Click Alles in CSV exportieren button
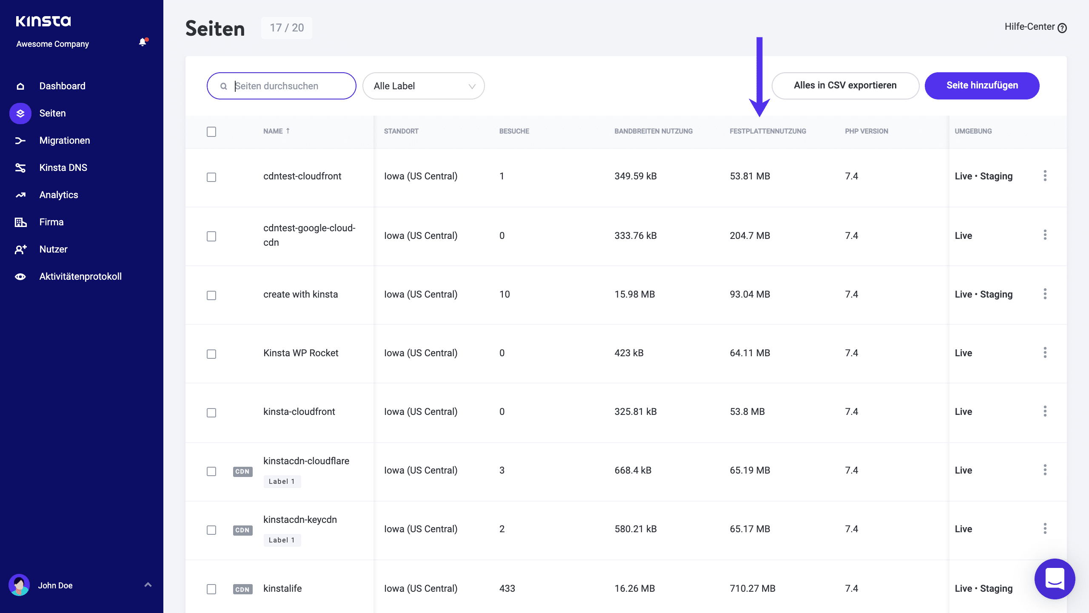1089x613 pixels. pyautogui.click(x=845, y=85)
